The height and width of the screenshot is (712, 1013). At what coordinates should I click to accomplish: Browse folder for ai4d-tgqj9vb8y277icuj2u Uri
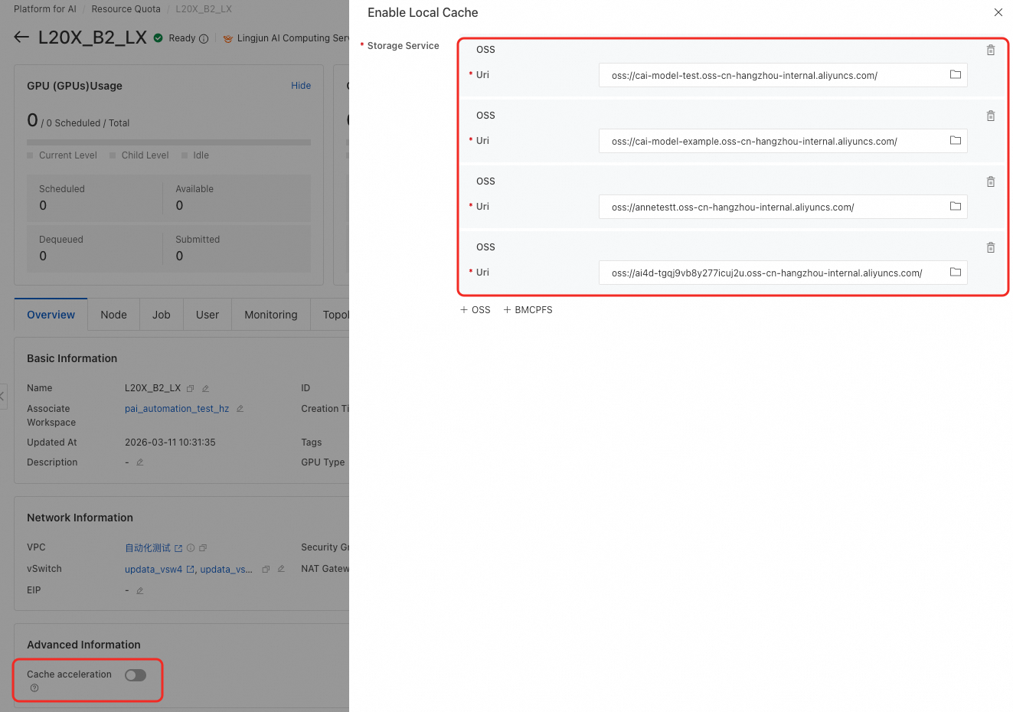(956, 272)
